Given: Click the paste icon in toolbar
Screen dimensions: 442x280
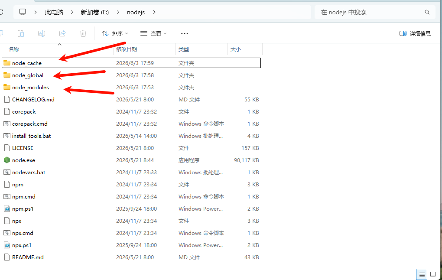Looking at the screenshot, I should click(x=20, y=33).
